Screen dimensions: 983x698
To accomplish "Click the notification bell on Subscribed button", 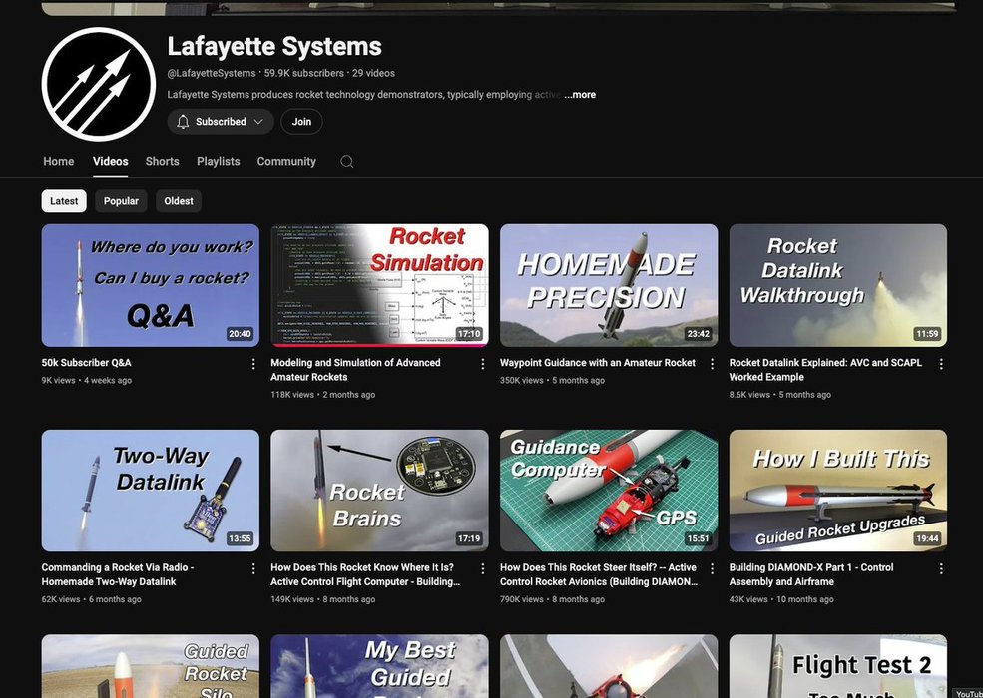I will [183, 122].
